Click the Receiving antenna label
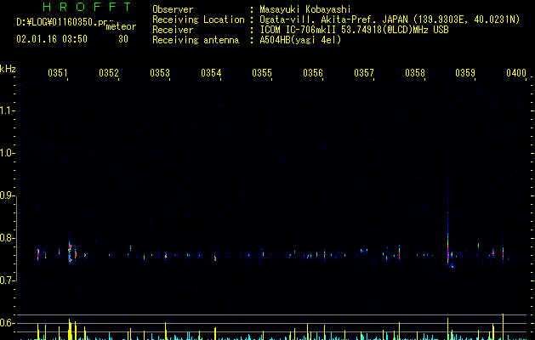Viewport: 535px width, 340px height. point(196,40)
